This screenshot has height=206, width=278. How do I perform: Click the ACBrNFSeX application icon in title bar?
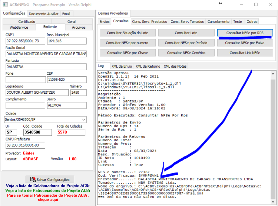5,4
